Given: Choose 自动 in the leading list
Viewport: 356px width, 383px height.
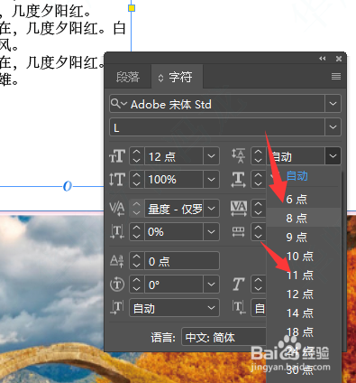Looking at the screenshot, I should click(304, 176).
